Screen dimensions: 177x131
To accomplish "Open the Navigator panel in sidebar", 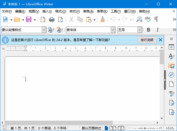I will tap(171, 75).
